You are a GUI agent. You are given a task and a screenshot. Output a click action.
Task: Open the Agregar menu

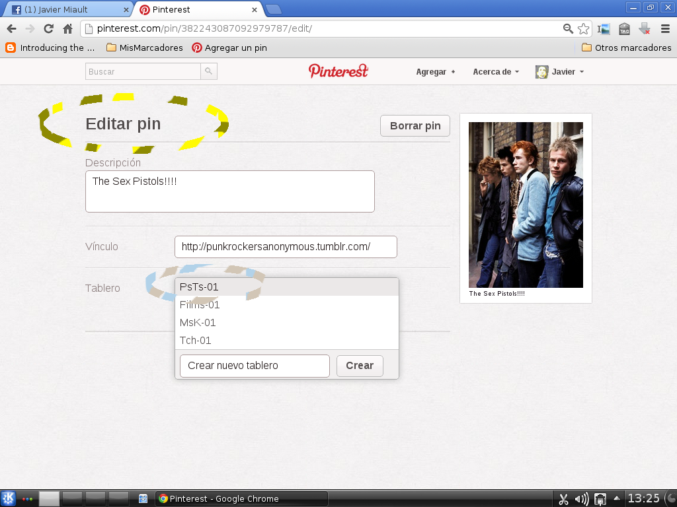click(436, 72)
